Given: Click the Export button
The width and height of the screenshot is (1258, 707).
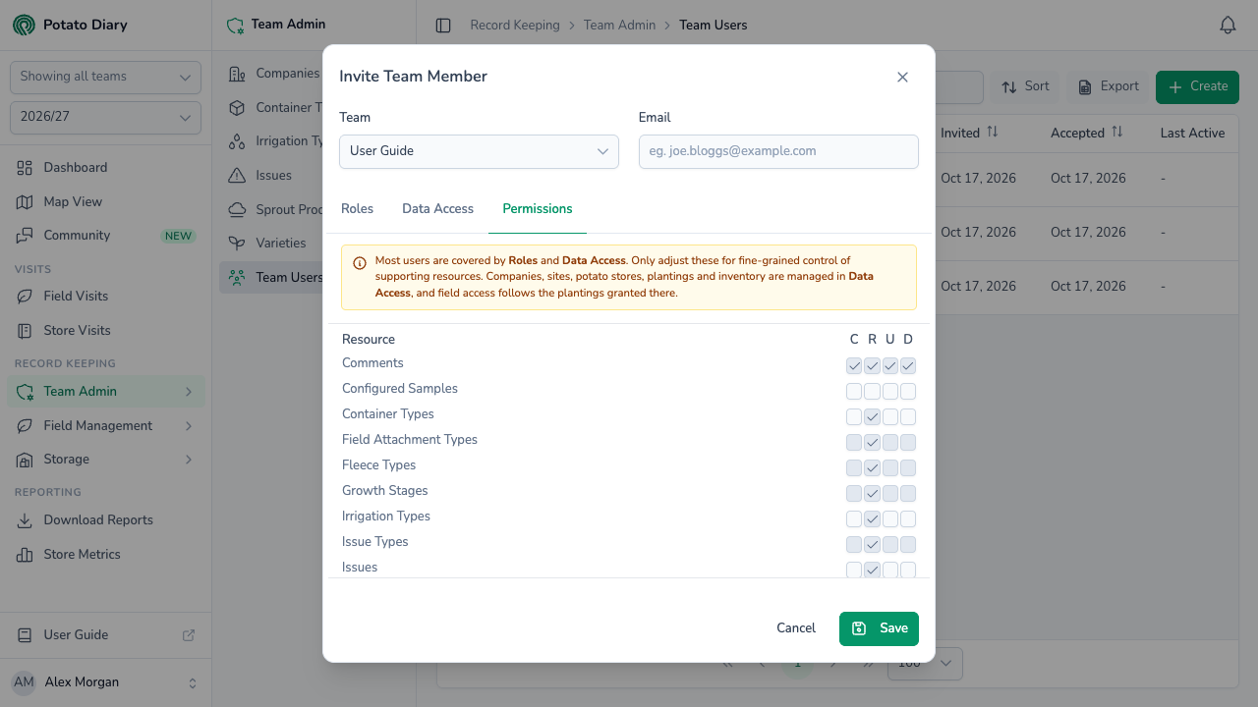Looking at the screenshot, I should (1109, 86).
